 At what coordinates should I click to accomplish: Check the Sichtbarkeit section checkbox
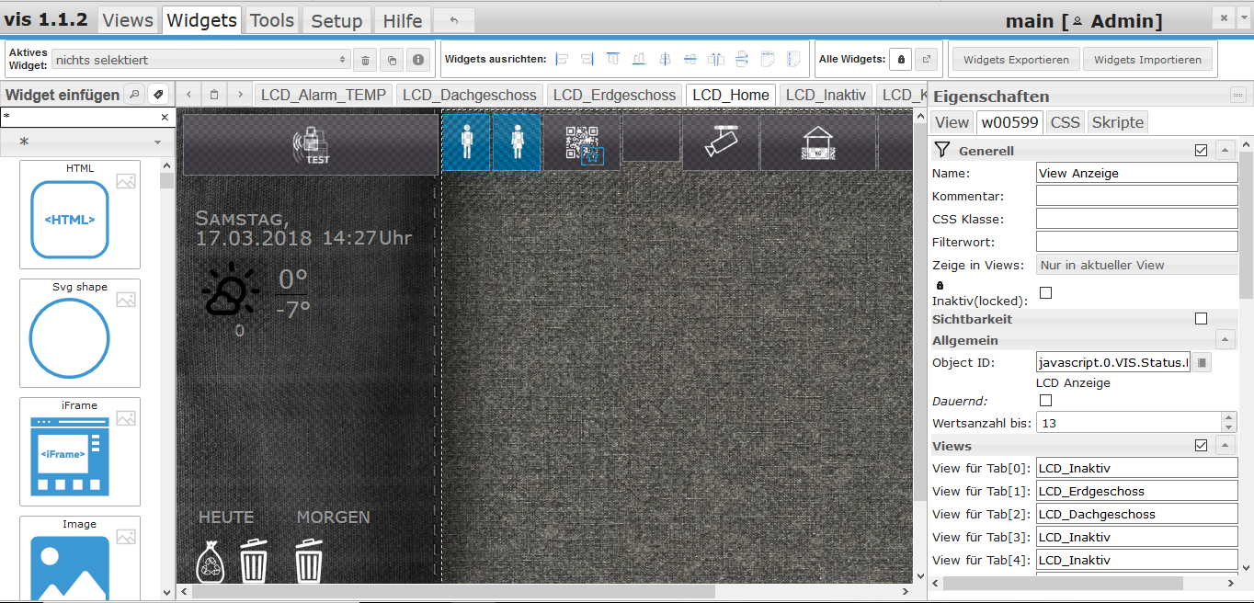[x=1201, y=319]
